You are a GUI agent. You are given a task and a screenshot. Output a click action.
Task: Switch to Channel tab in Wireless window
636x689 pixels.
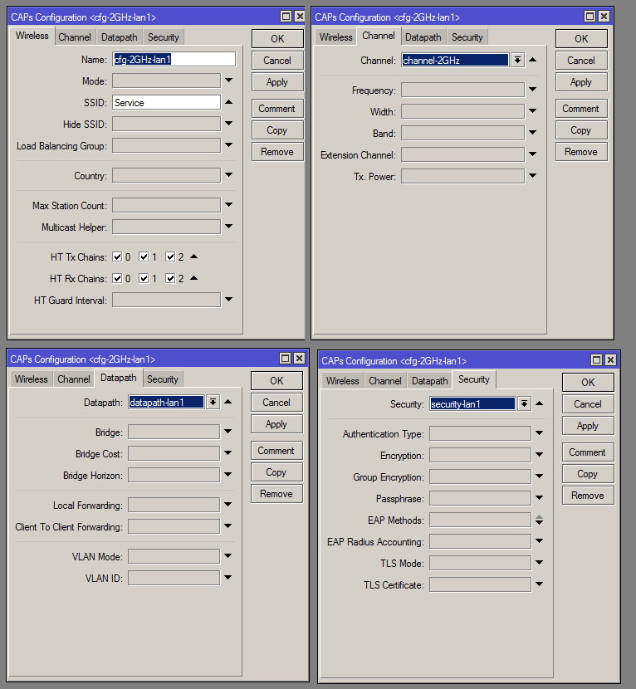(x=74, y=37)
